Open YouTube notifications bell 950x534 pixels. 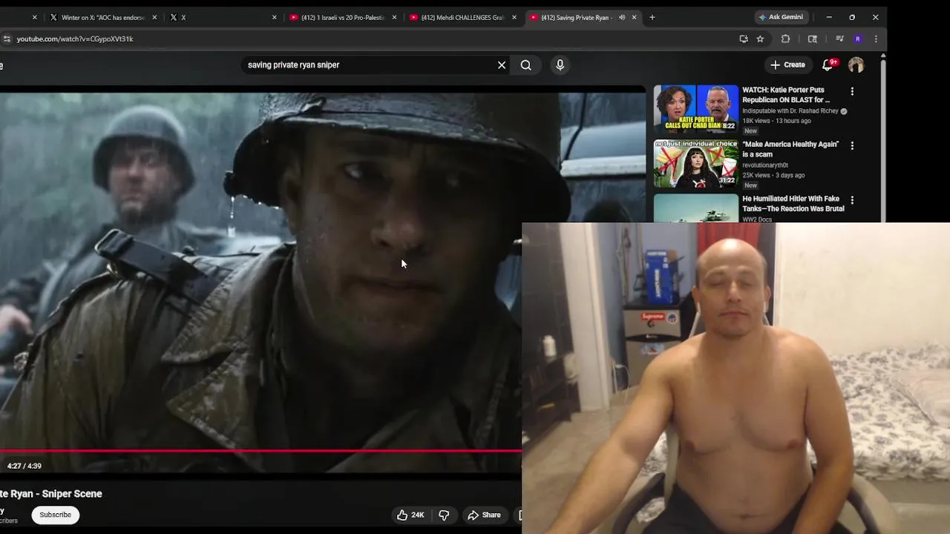coord(828,65)
